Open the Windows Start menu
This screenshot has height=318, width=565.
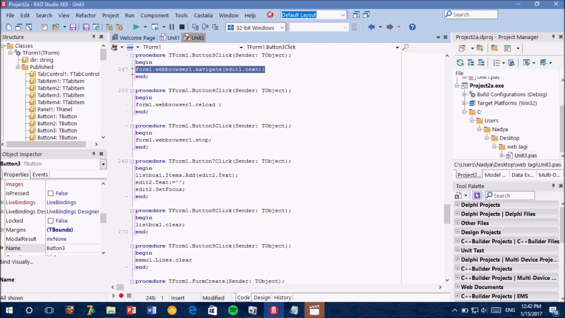click(9, 310)
